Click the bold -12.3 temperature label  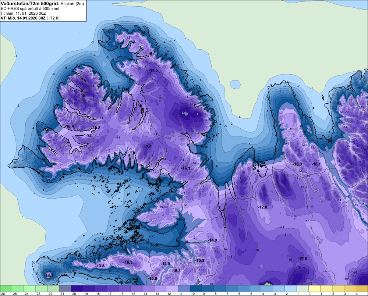(47, 129)
